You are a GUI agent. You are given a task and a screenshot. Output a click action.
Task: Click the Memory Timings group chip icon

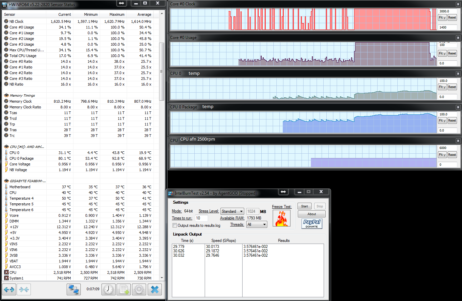coord(6,96)
